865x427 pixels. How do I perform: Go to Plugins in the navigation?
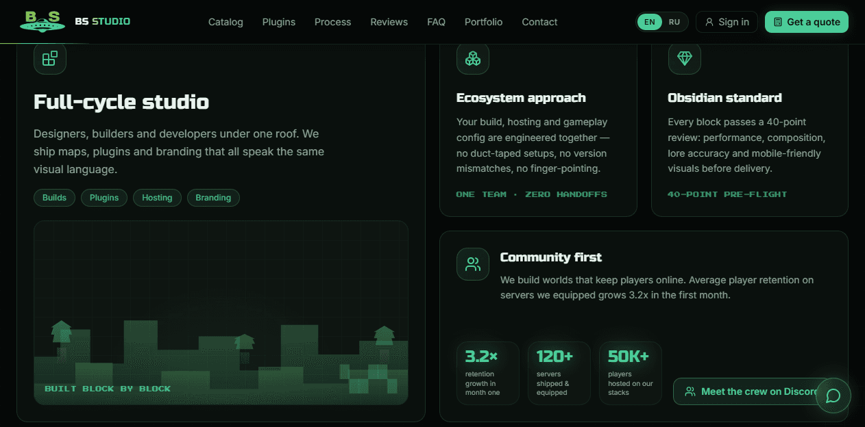pos(279,22)
